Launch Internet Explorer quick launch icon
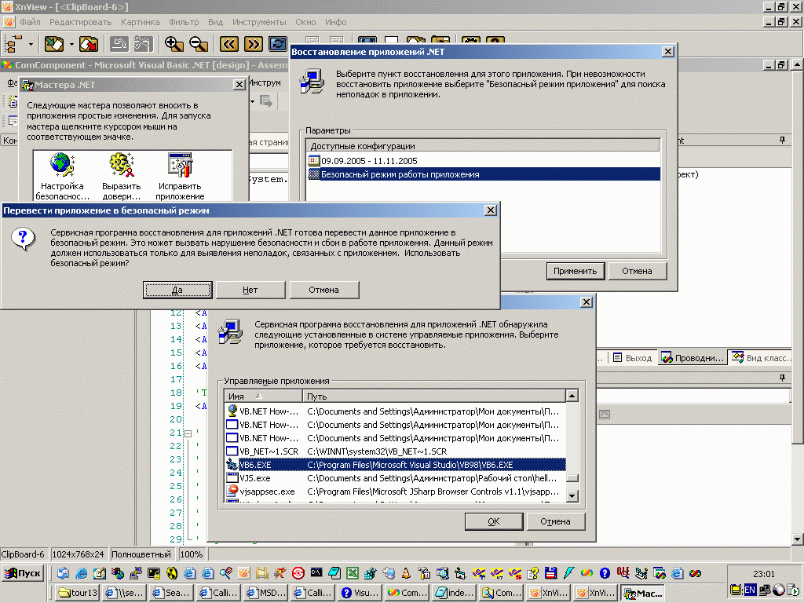 tap(81, 573)
